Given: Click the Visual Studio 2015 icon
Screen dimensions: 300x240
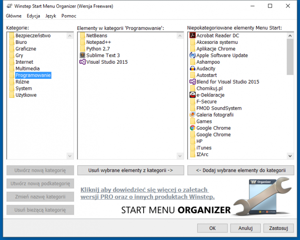Looking at the screenshot, I should tap(82, 62).
